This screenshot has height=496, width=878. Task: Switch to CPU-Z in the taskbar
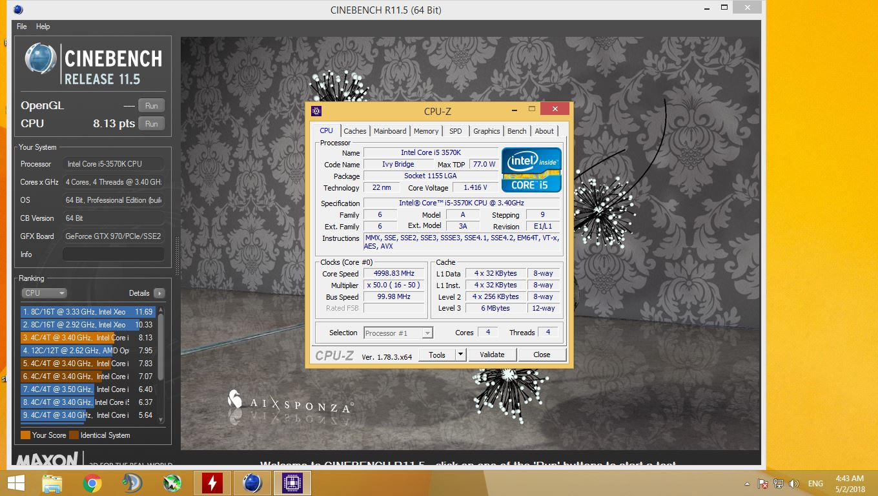(292, 483)
